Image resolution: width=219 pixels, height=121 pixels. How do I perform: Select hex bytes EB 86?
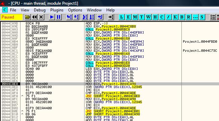click(31, 114)
